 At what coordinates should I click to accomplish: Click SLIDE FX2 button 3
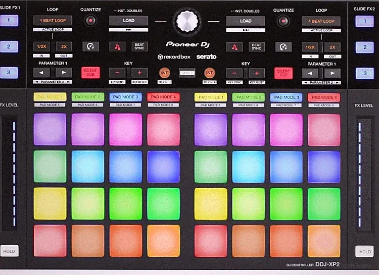tap(365, 73)
